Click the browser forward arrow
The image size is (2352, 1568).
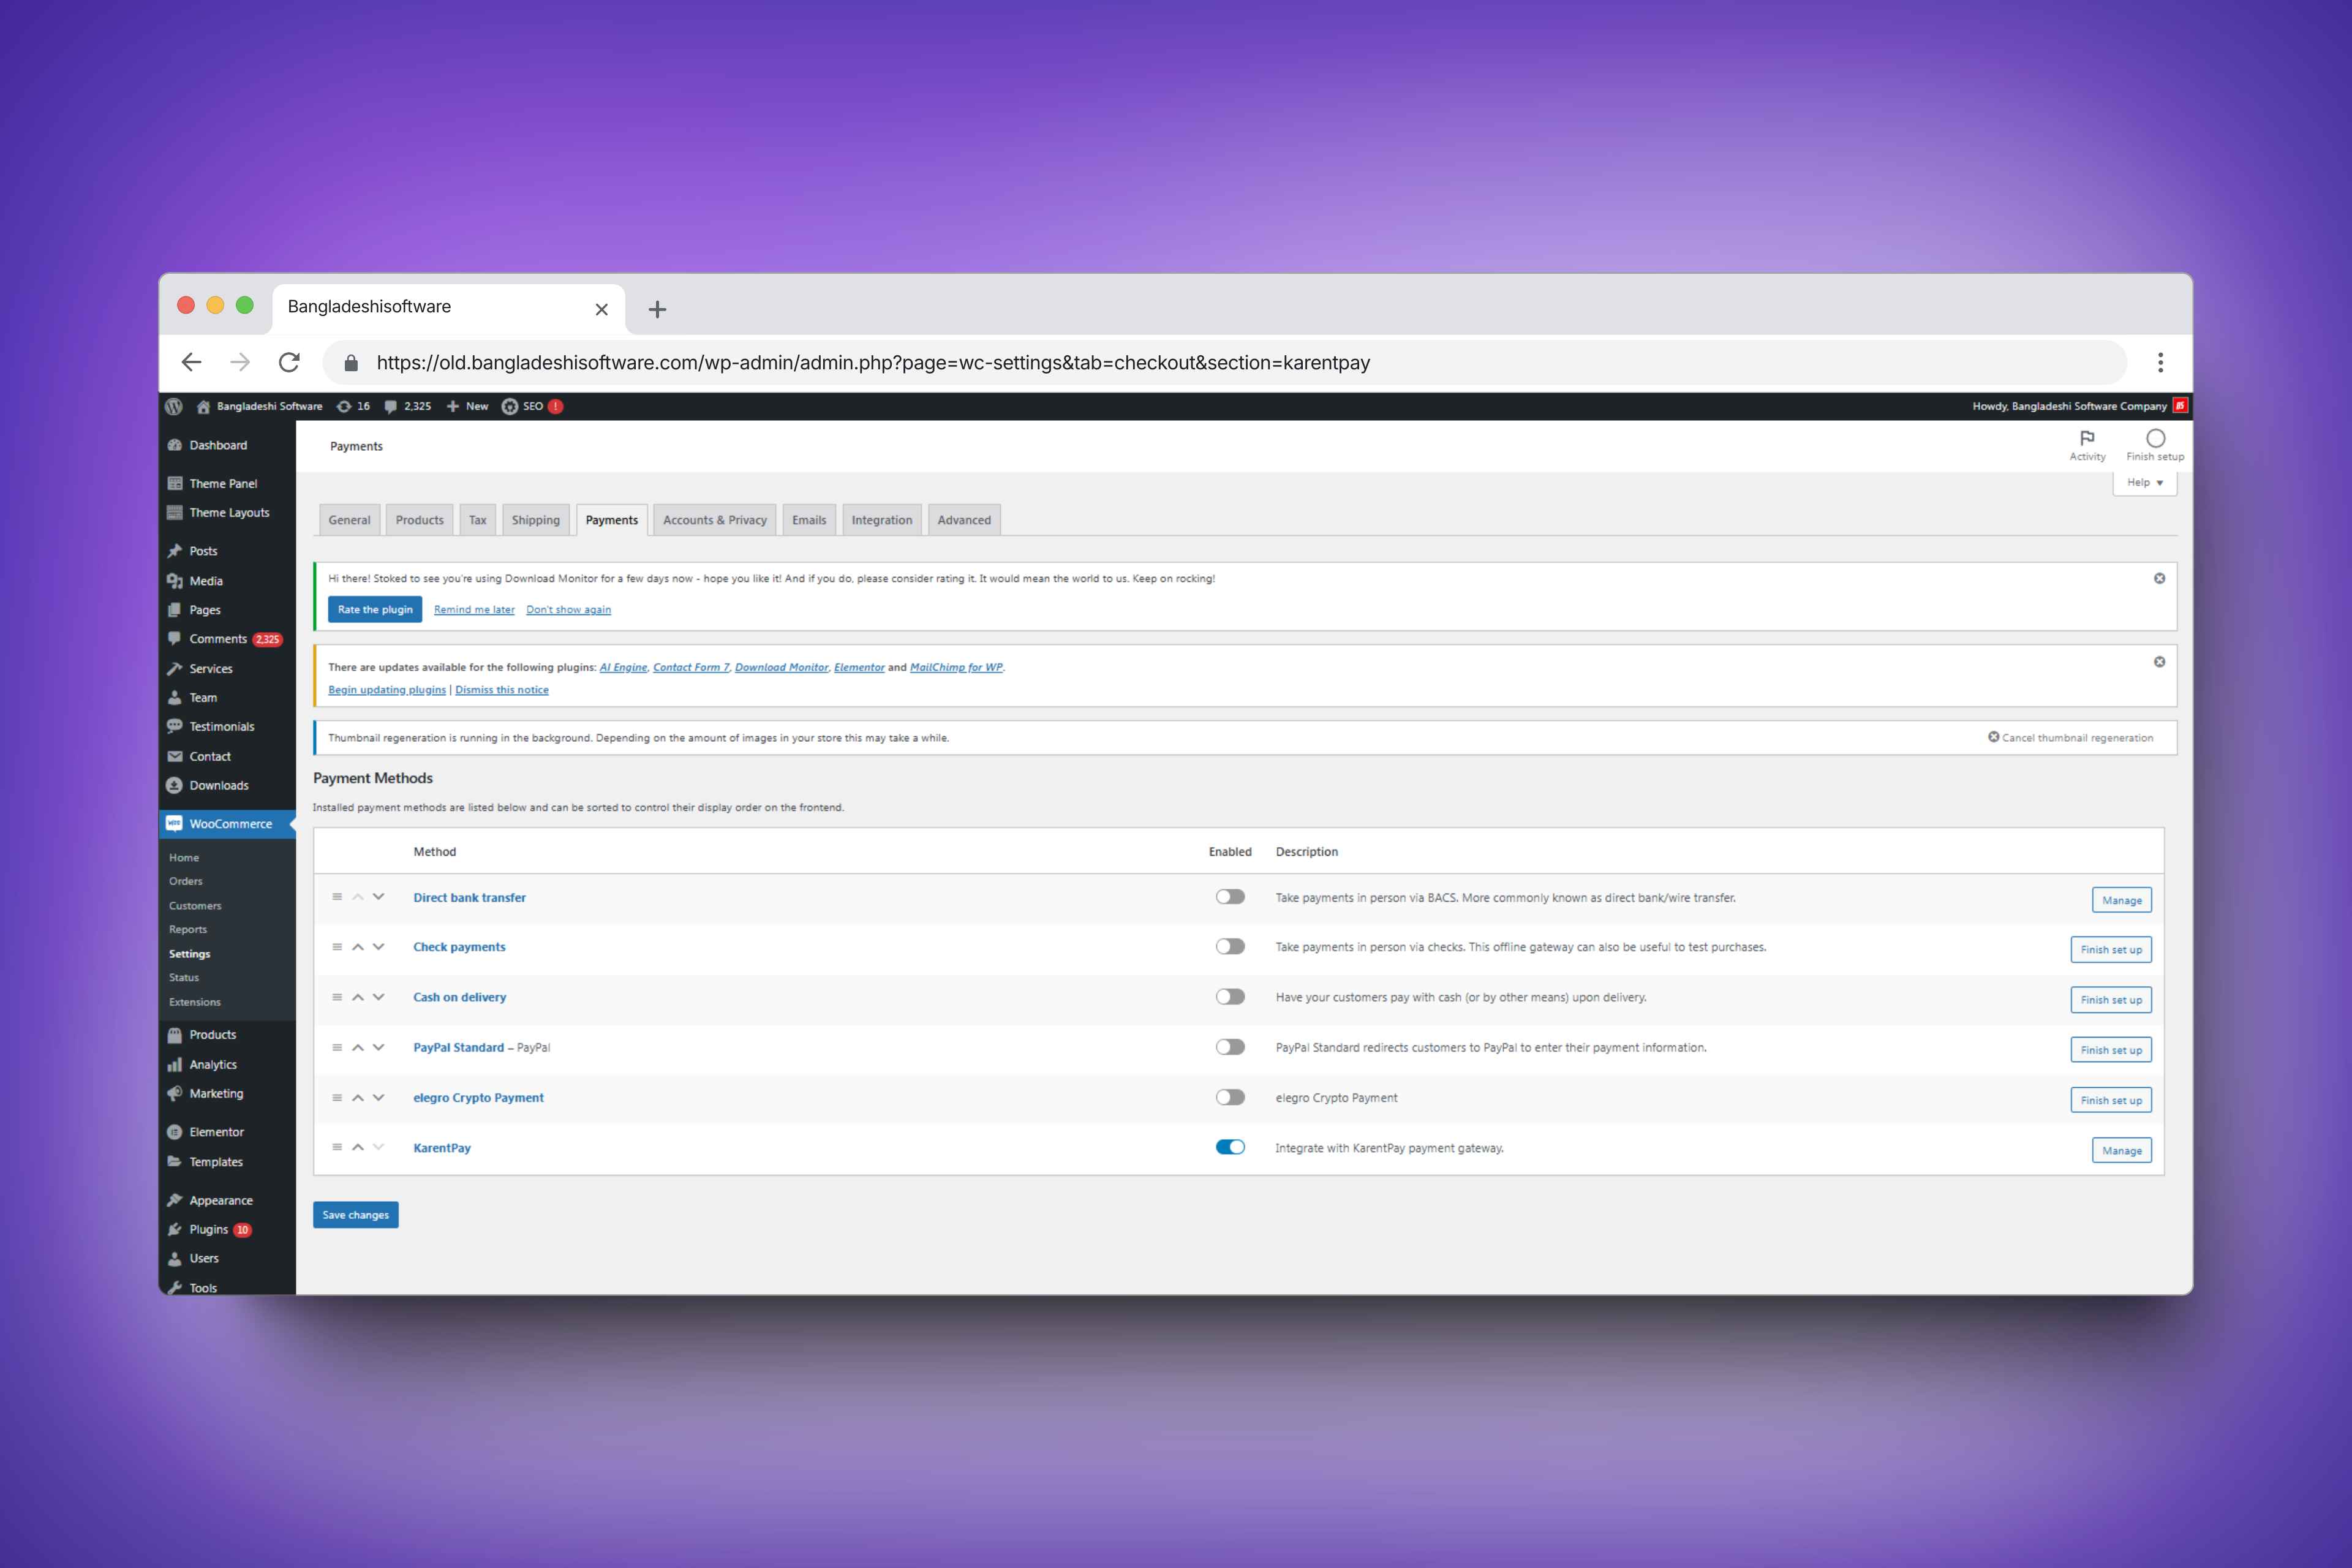(240, 362)
